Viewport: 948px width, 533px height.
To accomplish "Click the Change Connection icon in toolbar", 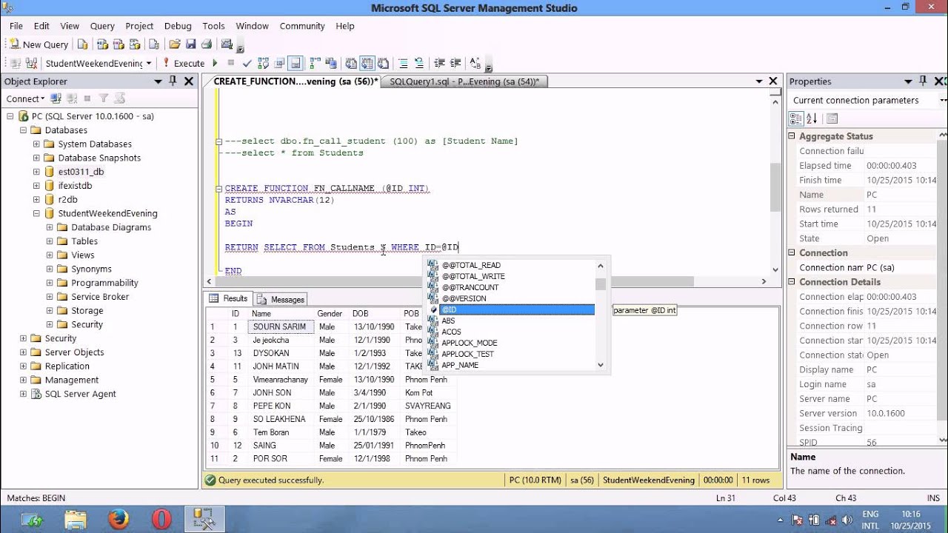I will click(30, 64).
